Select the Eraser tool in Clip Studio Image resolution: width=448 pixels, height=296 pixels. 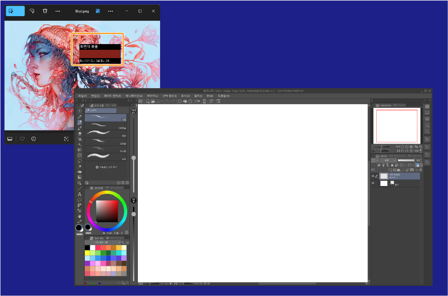tap(80, 134)
